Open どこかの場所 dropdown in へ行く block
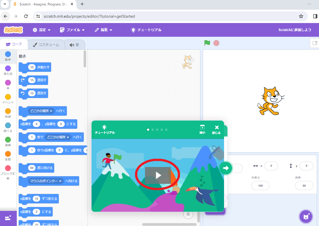This screenshot has height=226, width=319. (41, 111)
